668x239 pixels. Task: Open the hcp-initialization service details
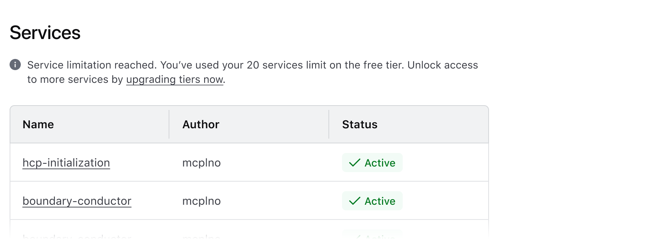(66, 163)
